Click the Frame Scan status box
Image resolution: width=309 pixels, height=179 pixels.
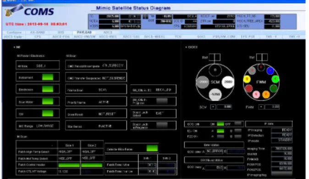96,90
